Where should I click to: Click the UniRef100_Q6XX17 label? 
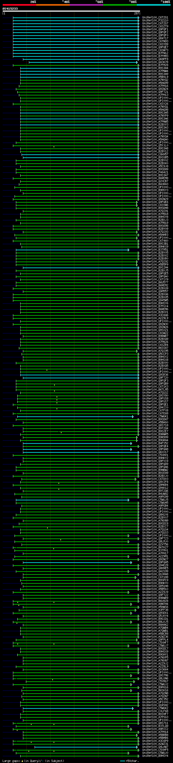pyautogui.click(x=155, y=452)
